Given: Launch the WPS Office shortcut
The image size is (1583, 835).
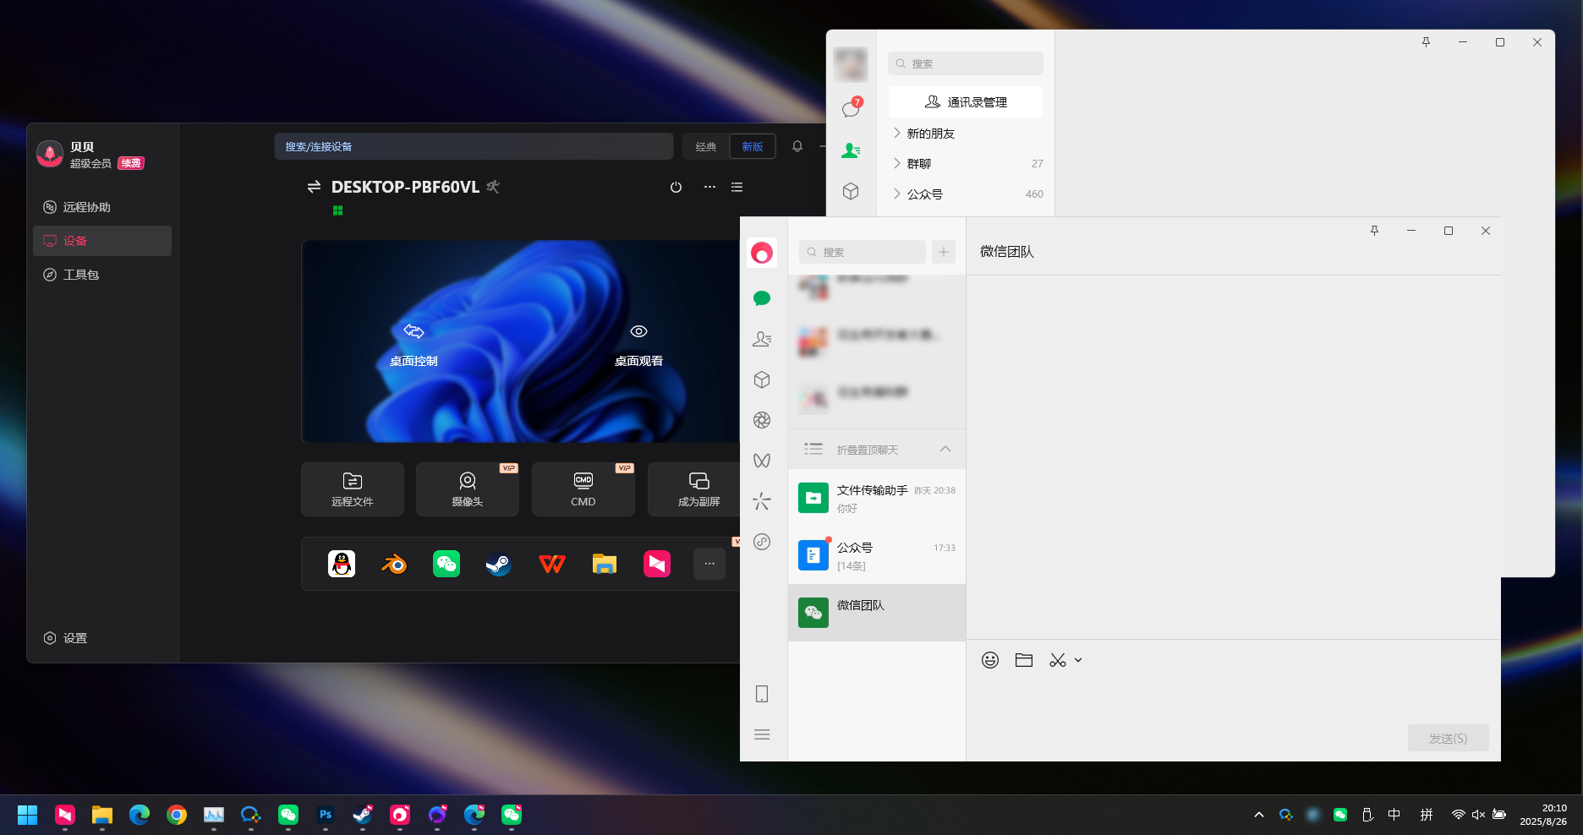Looking at the screenshot, I should [x=552, y=564].
